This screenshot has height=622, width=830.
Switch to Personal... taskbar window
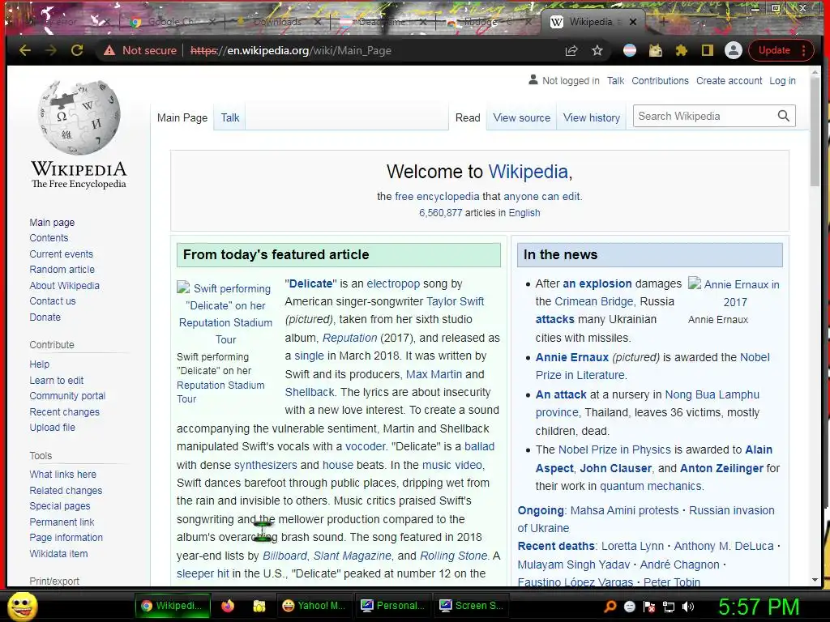[x=392, y=606]
